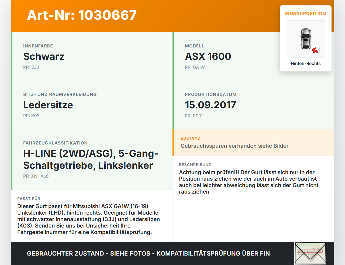The image size is (345, 265).
Task: Click the PR: GA1W code text
Action: (195, 67)
